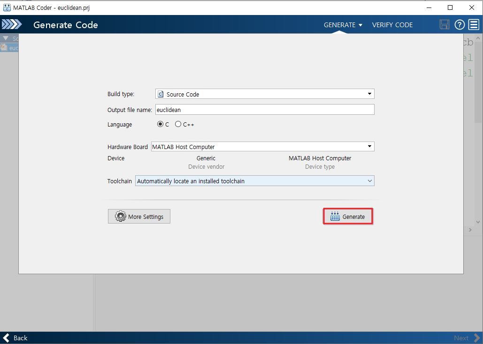The height and width of the screenshot is (344, 483).
Task: Switch to the VERIFY CODE step
Action: point(392,25)
